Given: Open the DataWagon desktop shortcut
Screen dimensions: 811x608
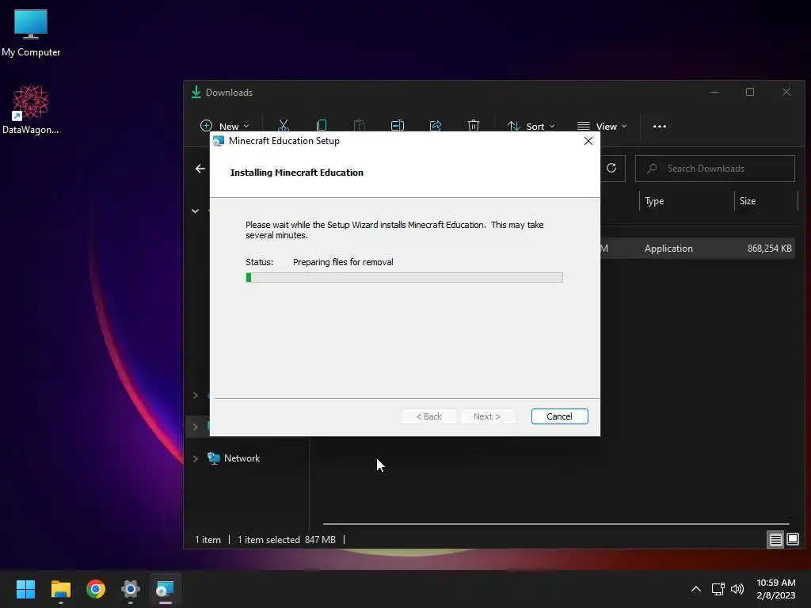Looking at the screenshot, I should tap(31, 109).
